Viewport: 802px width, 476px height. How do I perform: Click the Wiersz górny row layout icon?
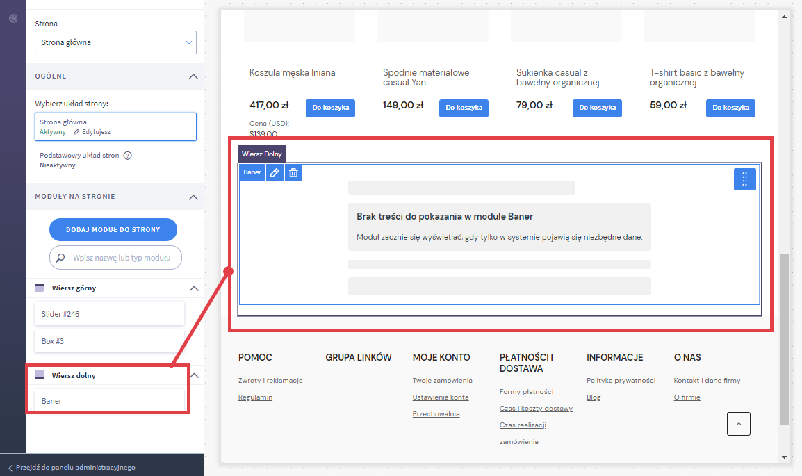click(x=40, y=288)
